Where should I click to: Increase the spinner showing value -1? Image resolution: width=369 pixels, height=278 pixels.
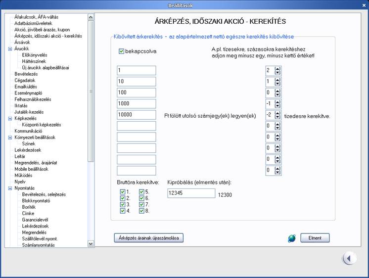(x=277, y=102)
